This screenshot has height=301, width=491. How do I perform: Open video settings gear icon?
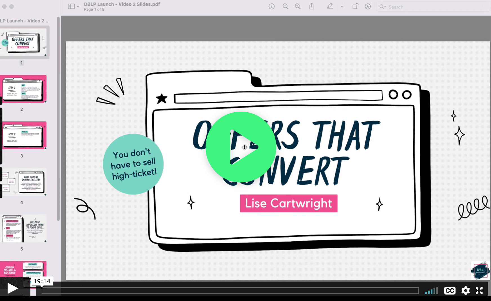tap(465, 291)
